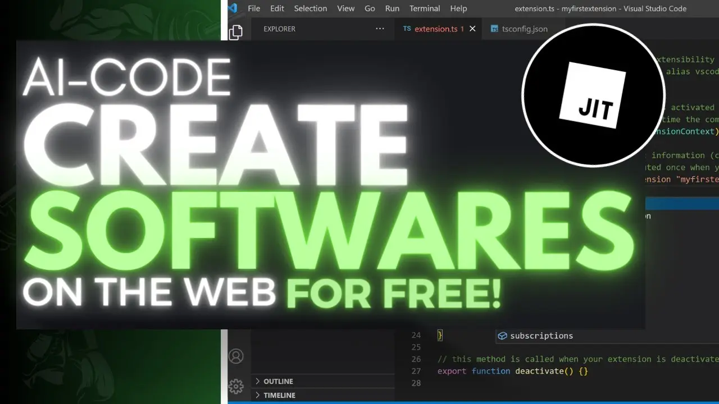The height and width of the screenshot is (404, 719).
Task: Switch to the extension.ts tab
Action: (x=439, y=29)
